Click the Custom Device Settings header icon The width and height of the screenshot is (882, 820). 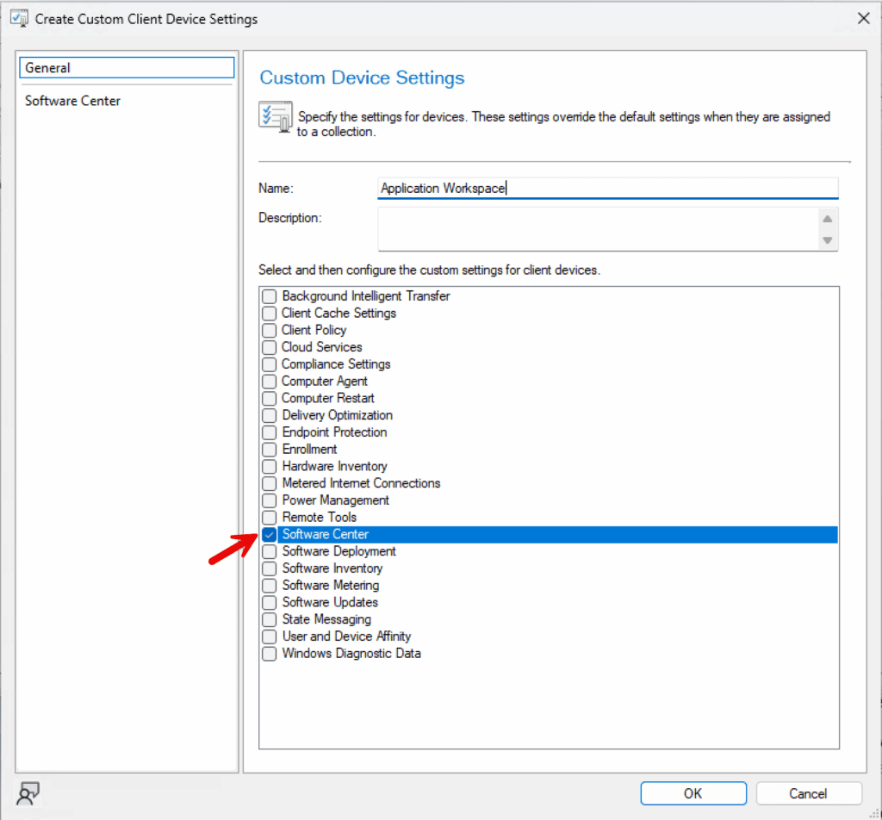coord(276,115)
